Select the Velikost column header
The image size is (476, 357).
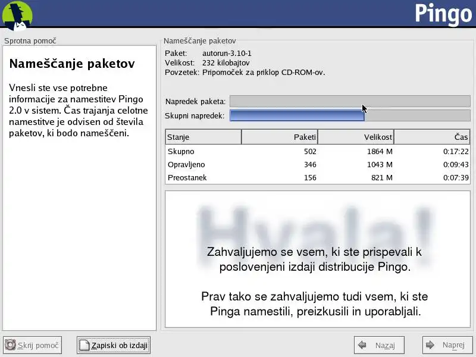[356, 137]
